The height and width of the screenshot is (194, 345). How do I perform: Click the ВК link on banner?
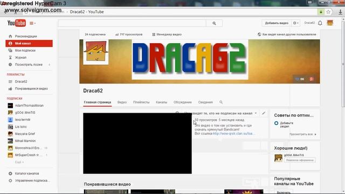pyautogui.click(x=300, y=79)
